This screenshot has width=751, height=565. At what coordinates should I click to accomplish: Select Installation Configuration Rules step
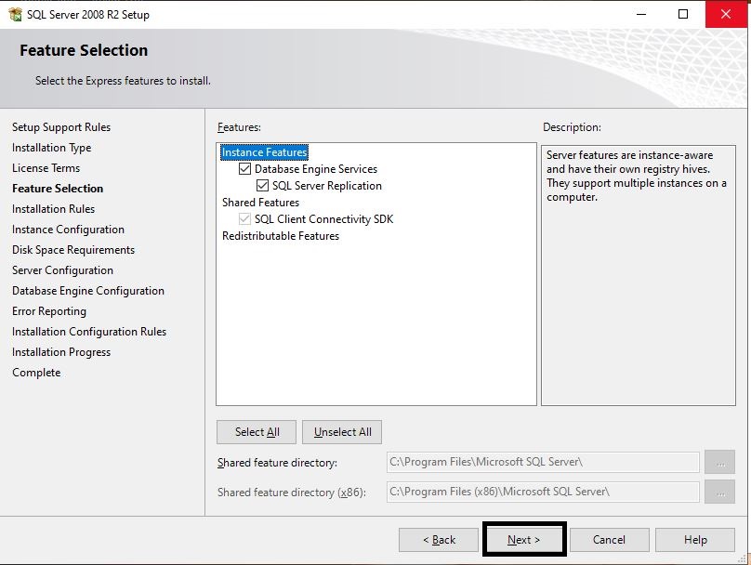pyautogui.click(x=89, y=332)
